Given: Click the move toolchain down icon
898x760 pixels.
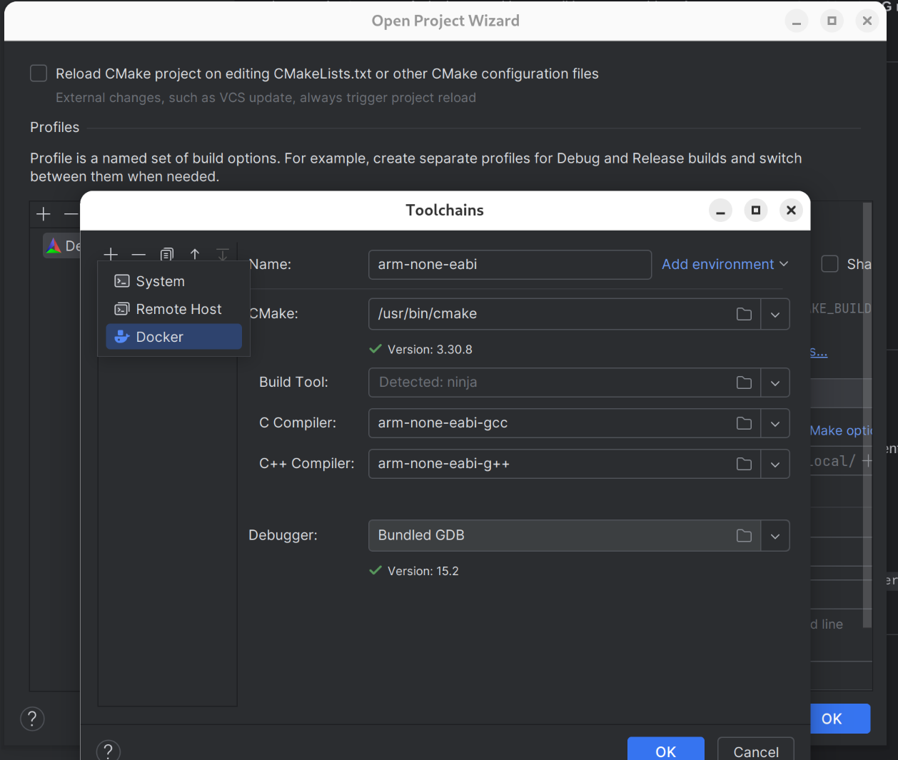Looking at the screenshot, I should tap(223, 254).
